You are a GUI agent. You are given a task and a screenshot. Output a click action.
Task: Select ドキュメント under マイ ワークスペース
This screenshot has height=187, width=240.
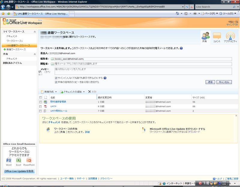click(x=12, y=36)
